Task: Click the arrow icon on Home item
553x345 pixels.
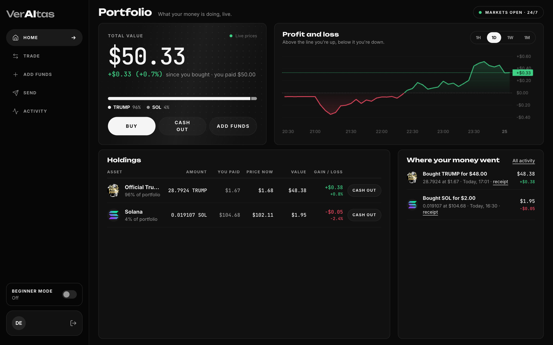Action: pyautogui.click(x=73, y=38)
